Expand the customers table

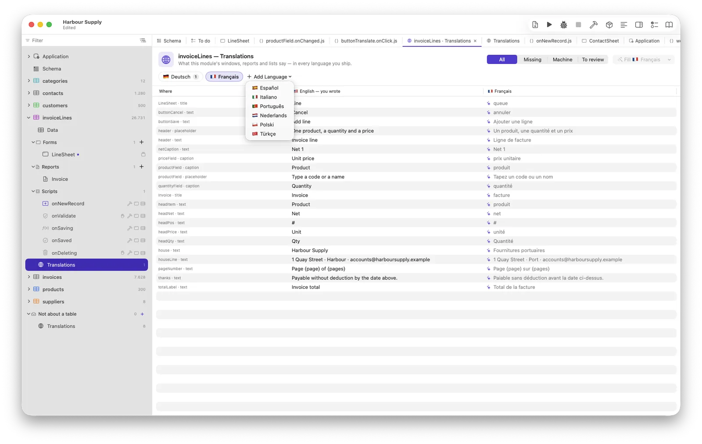click(x=29, y=105)
